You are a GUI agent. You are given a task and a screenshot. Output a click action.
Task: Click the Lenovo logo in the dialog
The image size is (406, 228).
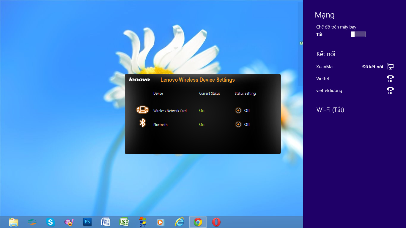(x=139, y=80)
